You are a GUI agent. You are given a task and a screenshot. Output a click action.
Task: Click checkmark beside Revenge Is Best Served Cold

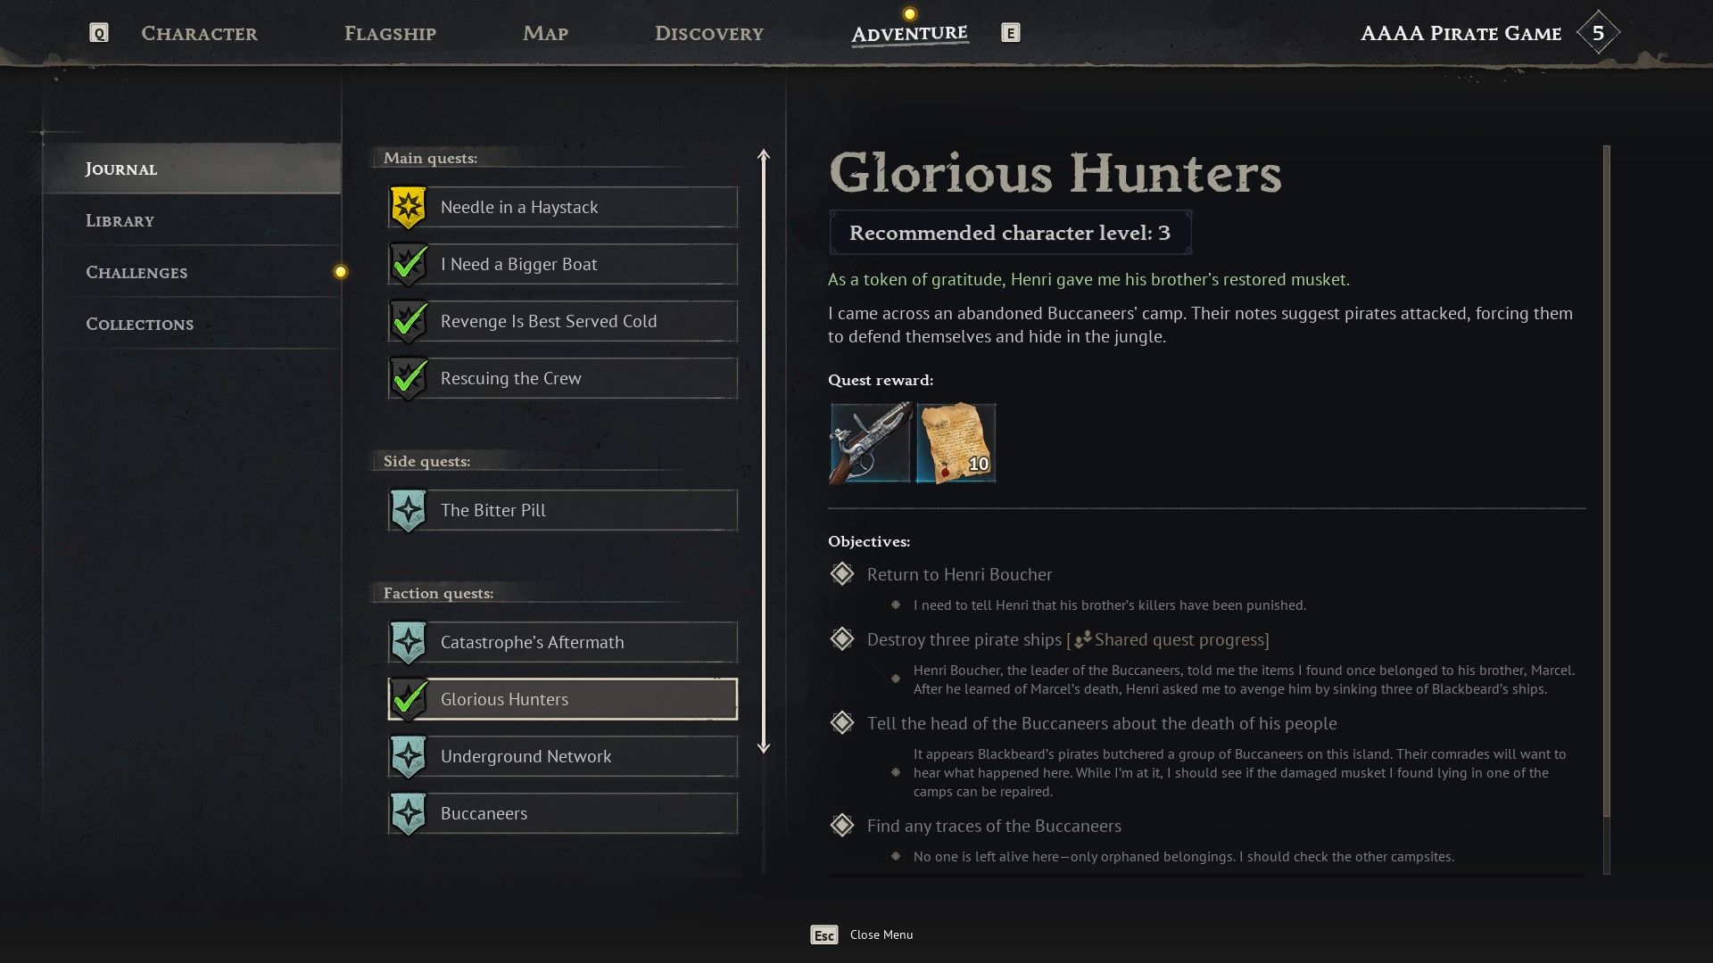tap(409, 322)
